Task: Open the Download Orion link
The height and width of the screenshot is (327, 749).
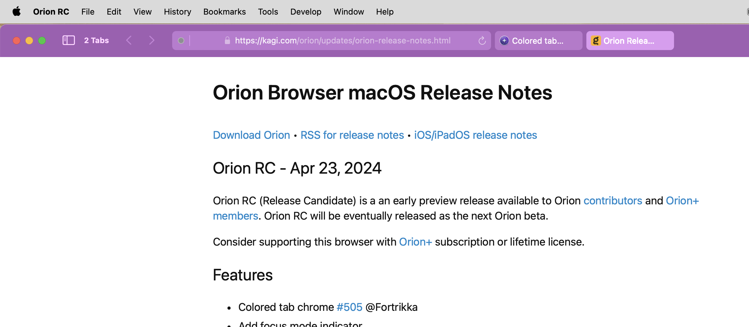Action: click(x=251, y=135)
